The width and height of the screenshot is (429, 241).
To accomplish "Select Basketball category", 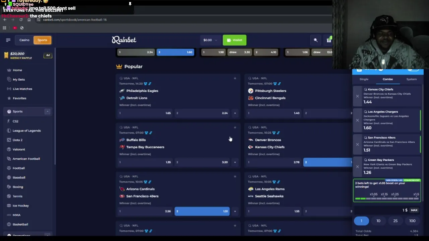I will [x=20, y=224].
